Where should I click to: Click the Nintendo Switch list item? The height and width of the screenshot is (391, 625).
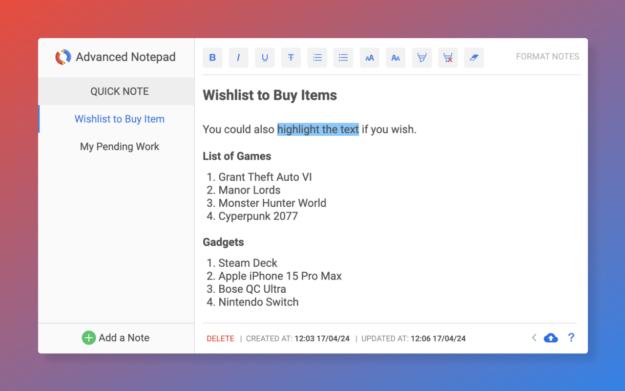point(259,302)
